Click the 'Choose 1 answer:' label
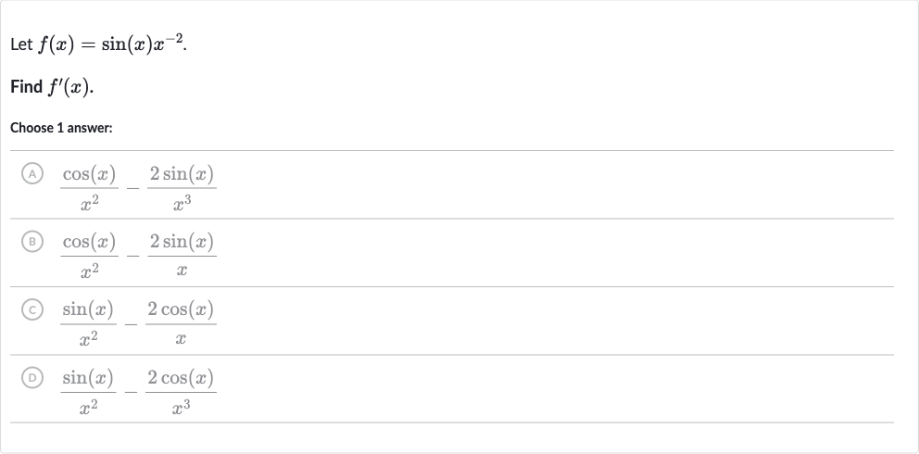This screenshot has width=919, height=454. point(61,128)
